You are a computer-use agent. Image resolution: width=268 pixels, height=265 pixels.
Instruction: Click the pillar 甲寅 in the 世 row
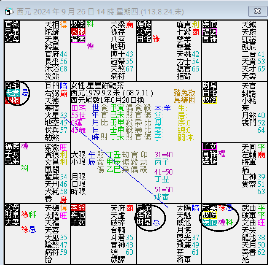117,108
